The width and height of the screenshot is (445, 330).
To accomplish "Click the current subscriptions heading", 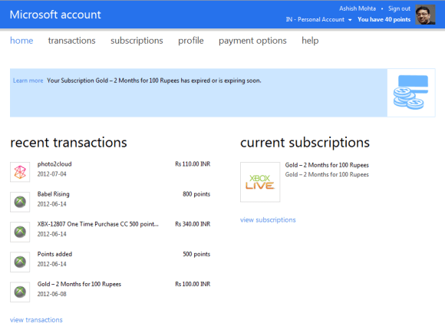I will pos(305,143).
